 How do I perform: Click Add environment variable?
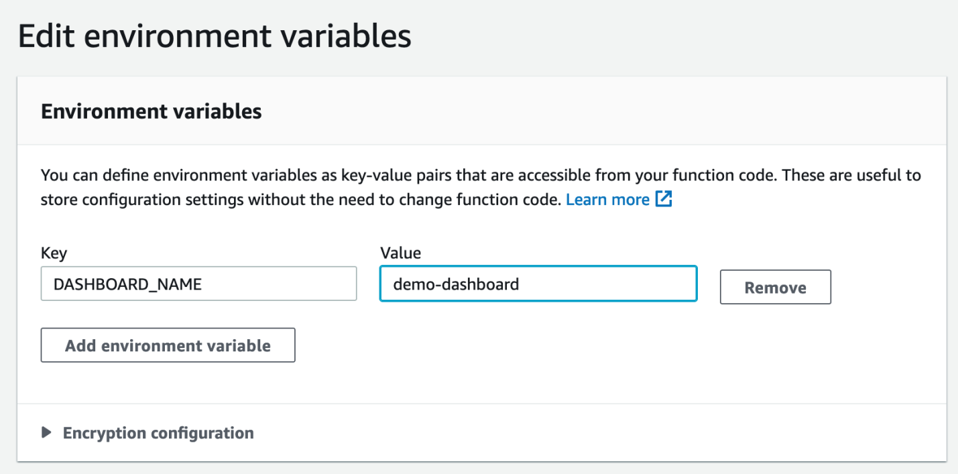point(168,345)
